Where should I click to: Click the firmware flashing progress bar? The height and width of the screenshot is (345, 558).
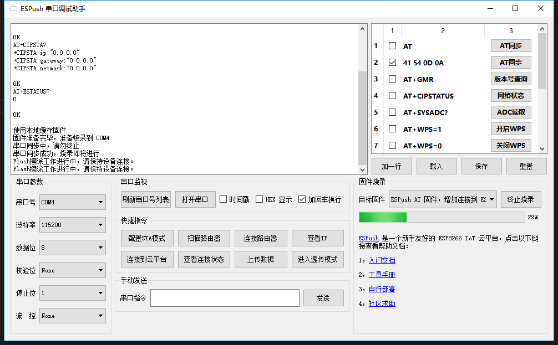coord(442,217)
